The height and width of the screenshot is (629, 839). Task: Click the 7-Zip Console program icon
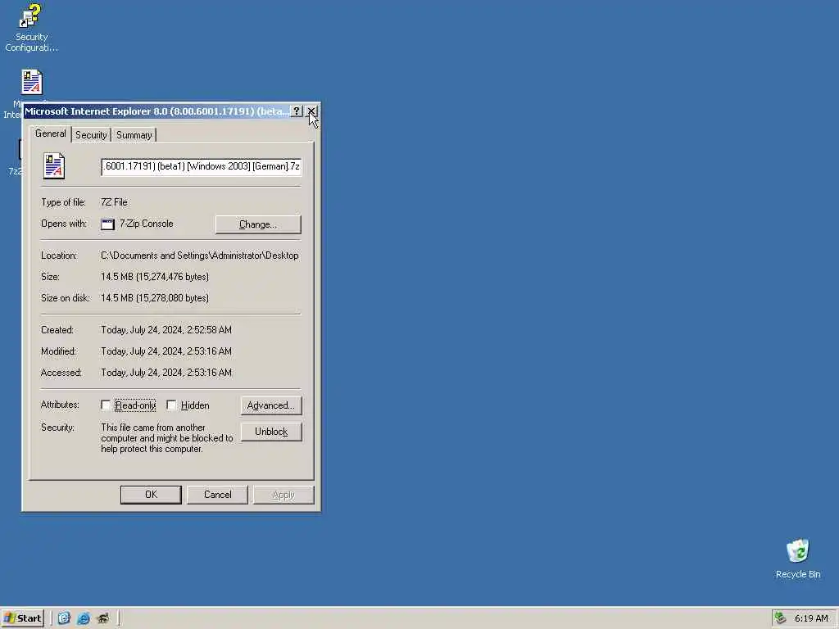pos(107,224)
